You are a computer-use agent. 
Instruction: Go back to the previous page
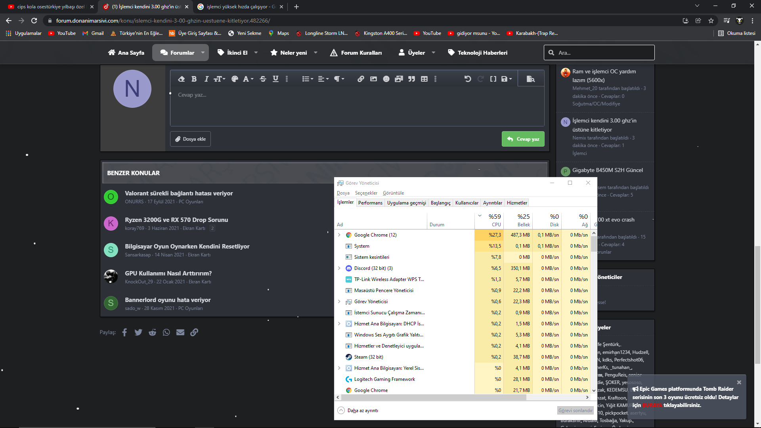coord(9,21)
